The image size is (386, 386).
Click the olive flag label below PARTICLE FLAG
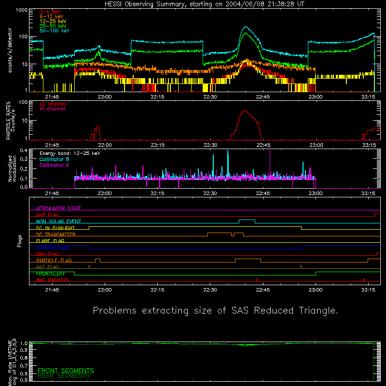point(47,267)
